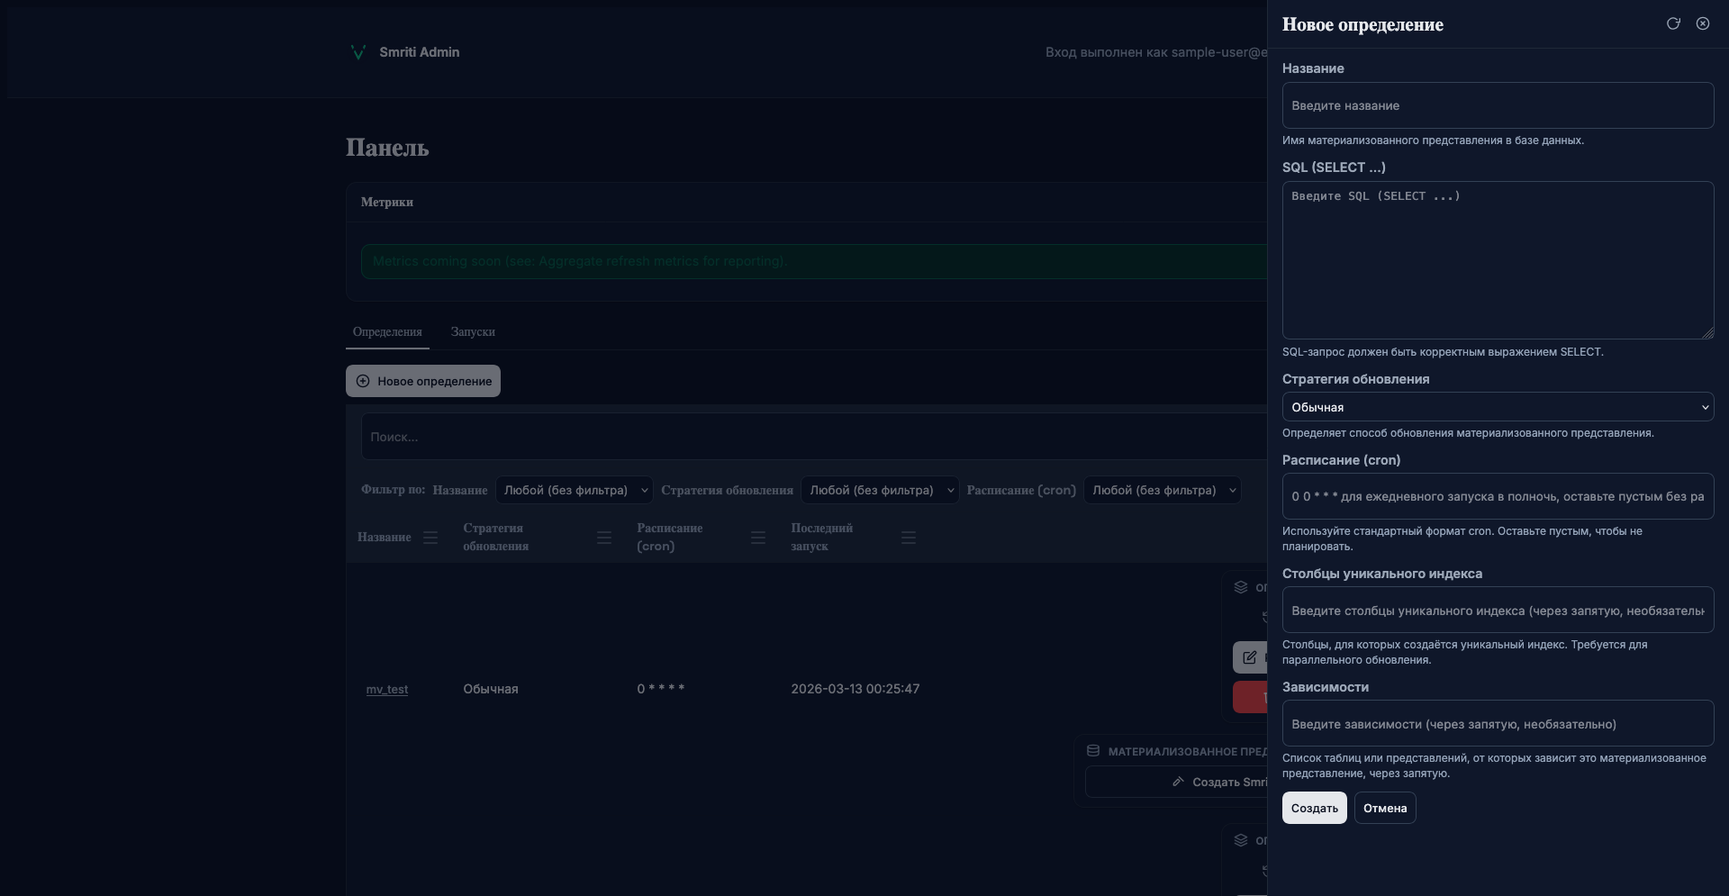This screenshot has height=896, width=1729.
Task: Open the Последний запуск column menu icon
Action: point(909,538)
